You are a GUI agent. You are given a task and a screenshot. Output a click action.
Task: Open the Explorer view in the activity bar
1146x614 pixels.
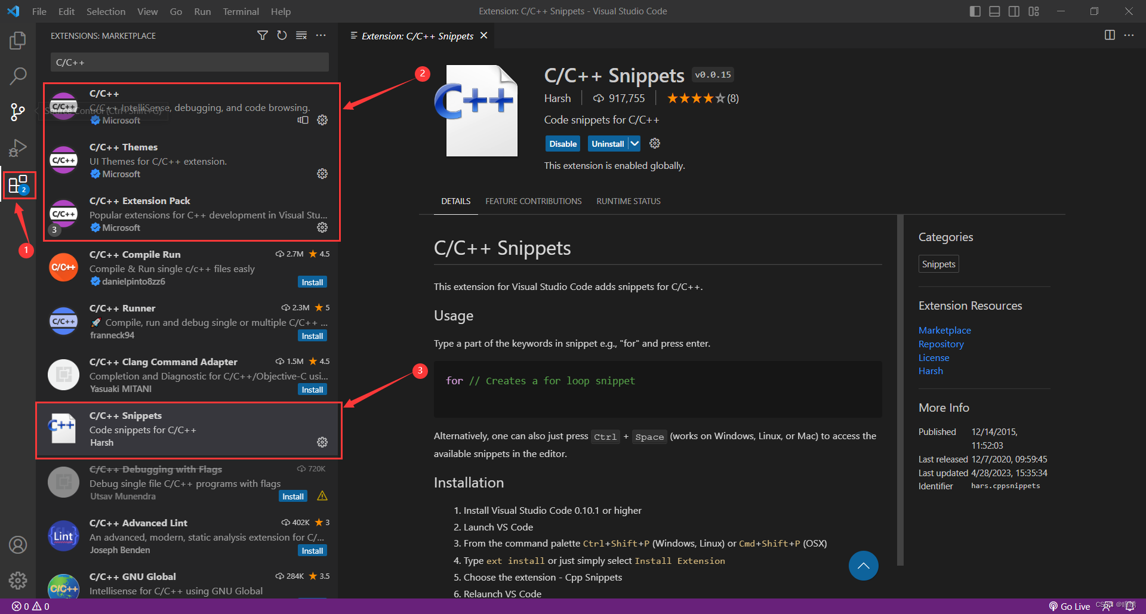18,40
